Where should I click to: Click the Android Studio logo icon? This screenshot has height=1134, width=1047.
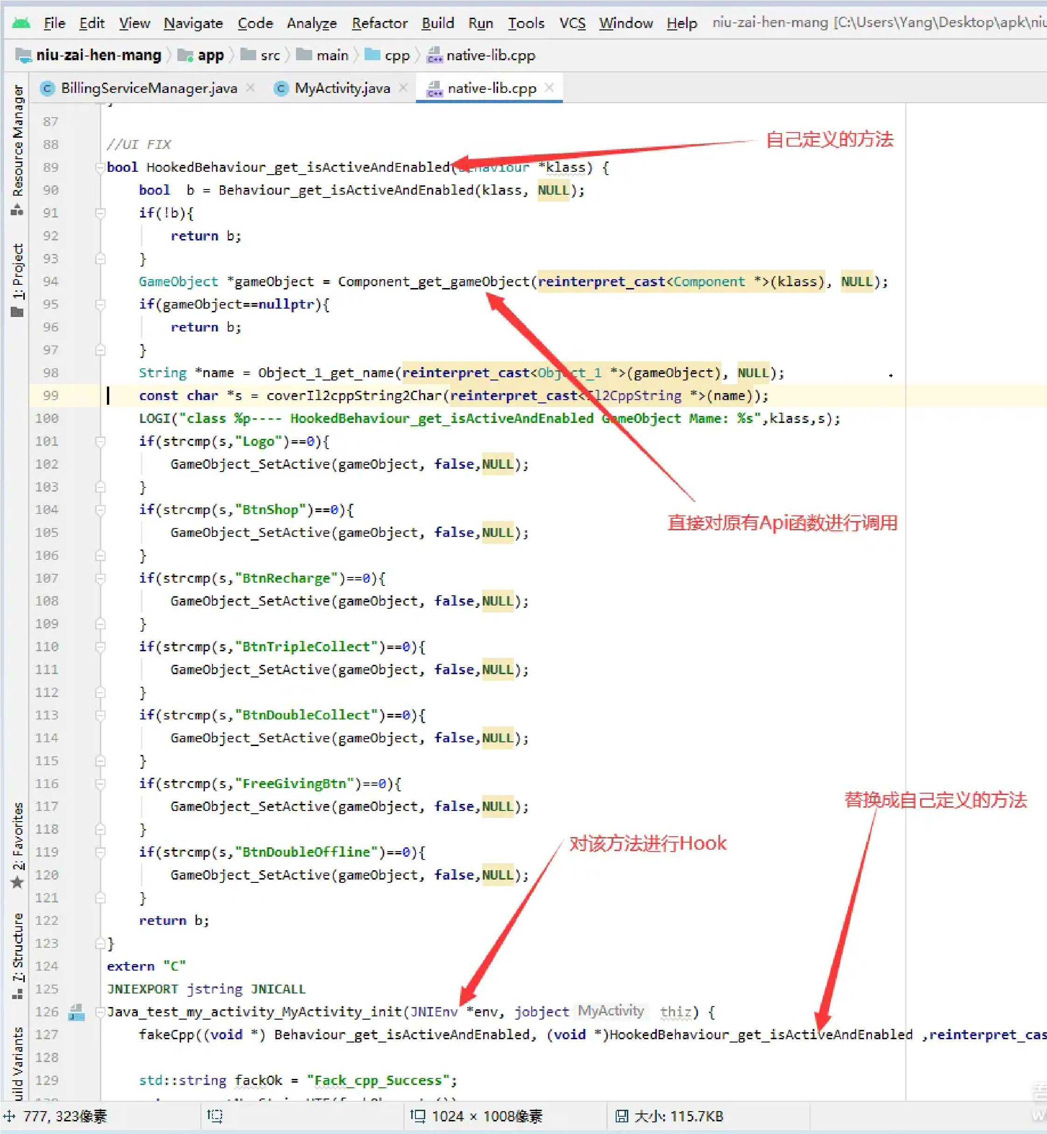[21, 23]
